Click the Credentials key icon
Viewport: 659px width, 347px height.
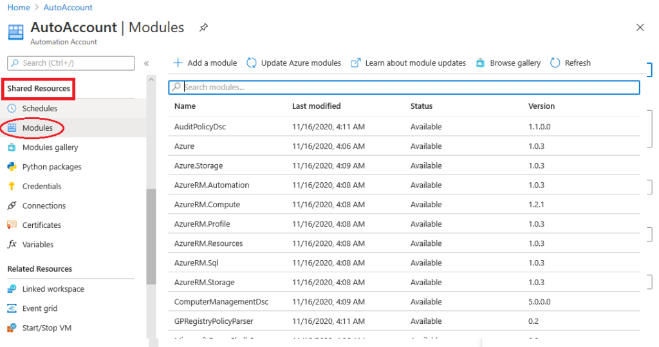[12, 186]
